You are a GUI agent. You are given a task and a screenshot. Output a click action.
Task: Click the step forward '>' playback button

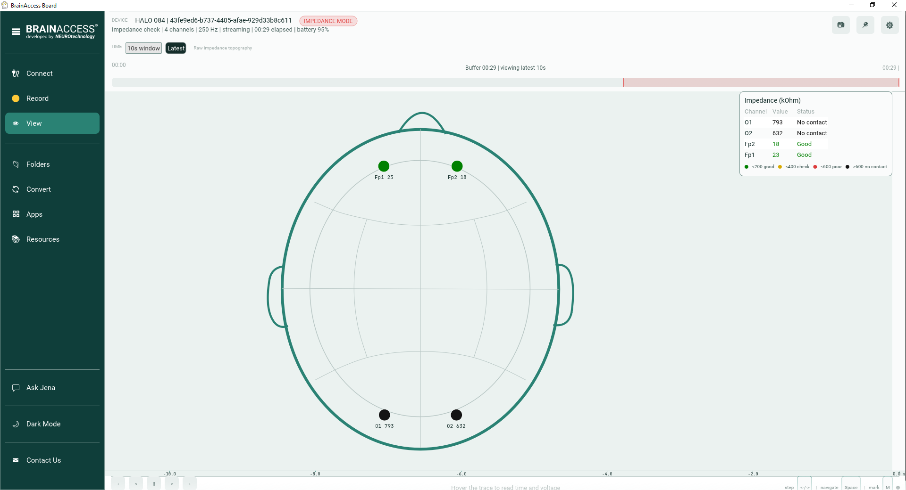point(172,483)
